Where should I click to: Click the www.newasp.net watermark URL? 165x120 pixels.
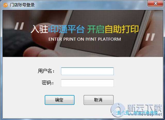pyautogui.click(x=145, y=114)
